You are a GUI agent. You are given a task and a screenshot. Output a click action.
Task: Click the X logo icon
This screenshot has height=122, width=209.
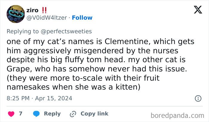click(x=196, y=10)
